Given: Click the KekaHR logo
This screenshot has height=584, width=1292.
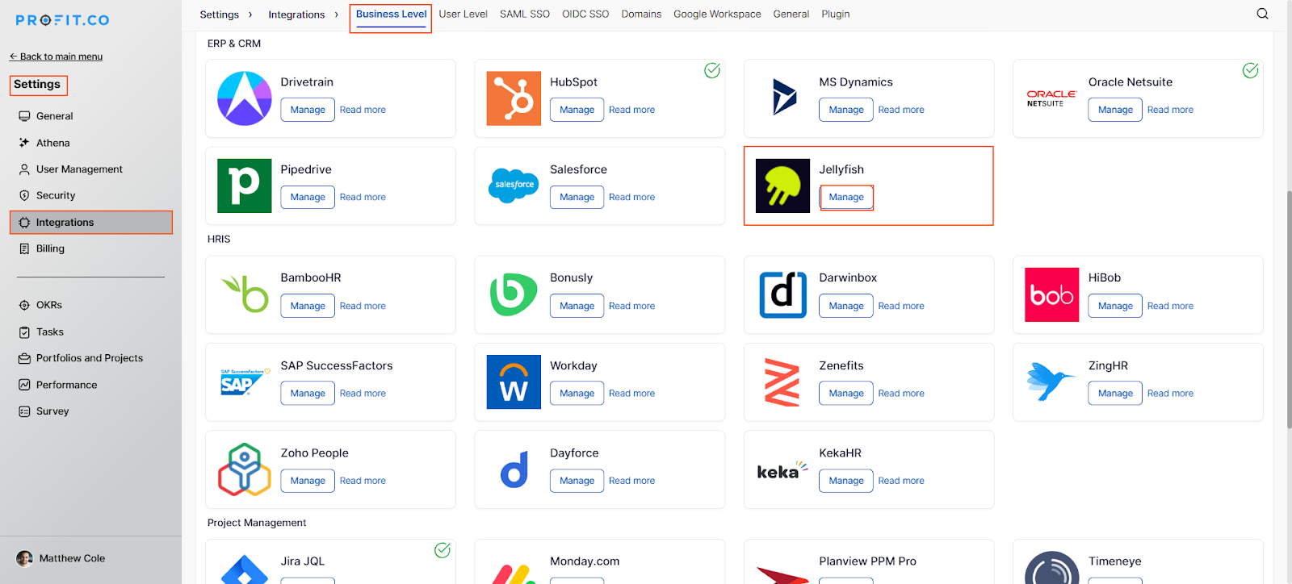Looking at the screenshot, I should point(782,470).
